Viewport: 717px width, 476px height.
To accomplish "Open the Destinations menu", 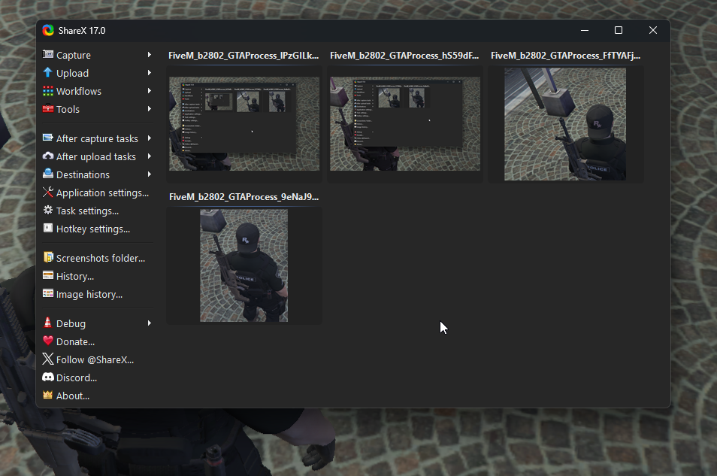I will [98, 175].
